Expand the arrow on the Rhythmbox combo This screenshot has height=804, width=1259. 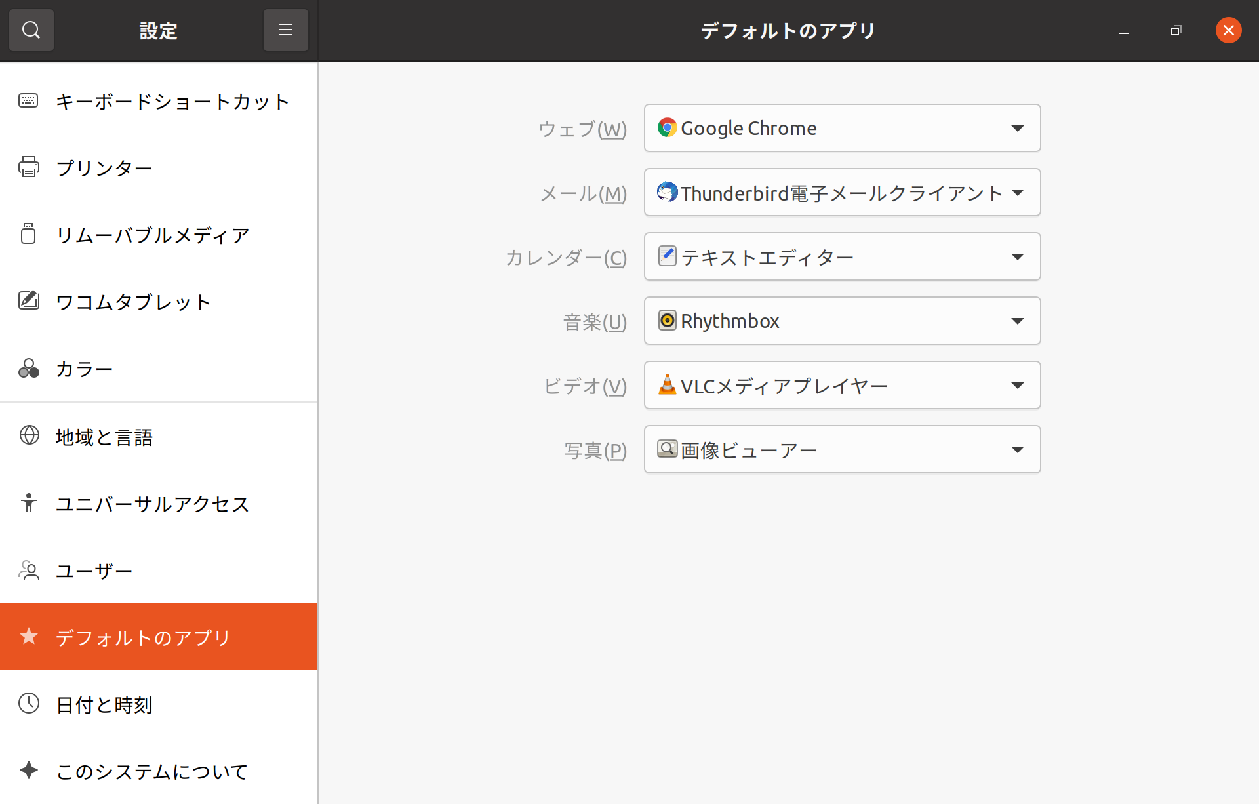tap(1017, 321)
